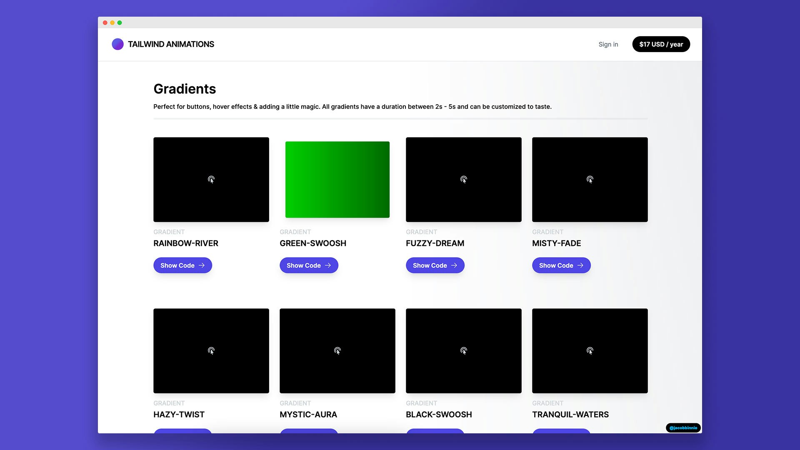Select the TRANQUIL-WATERS title text

pyautogui.click(x=570, y=415)
